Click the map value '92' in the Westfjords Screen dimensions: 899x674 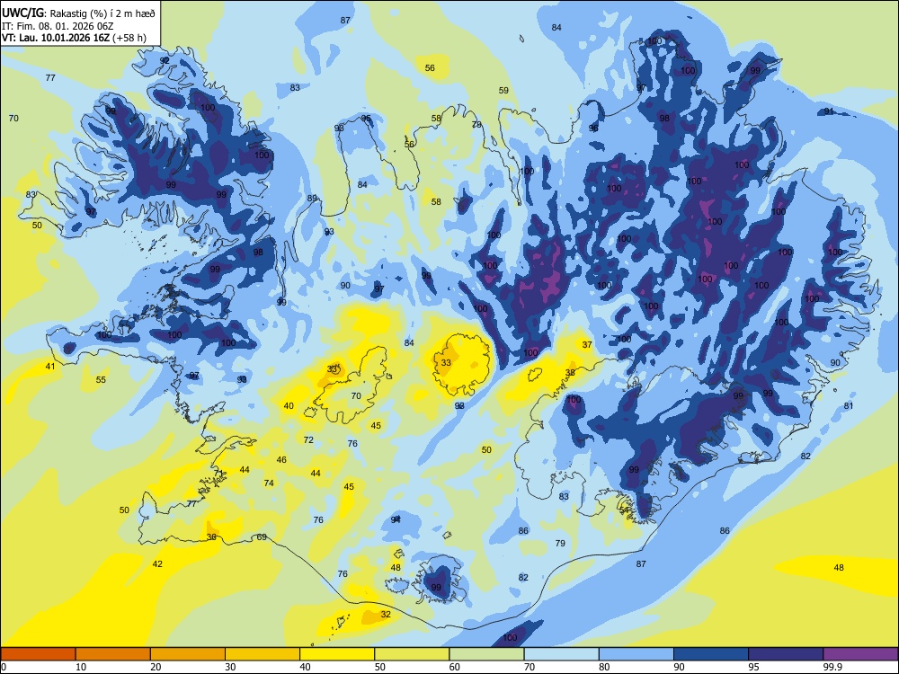pyautogui.click(x=165, y=60)
